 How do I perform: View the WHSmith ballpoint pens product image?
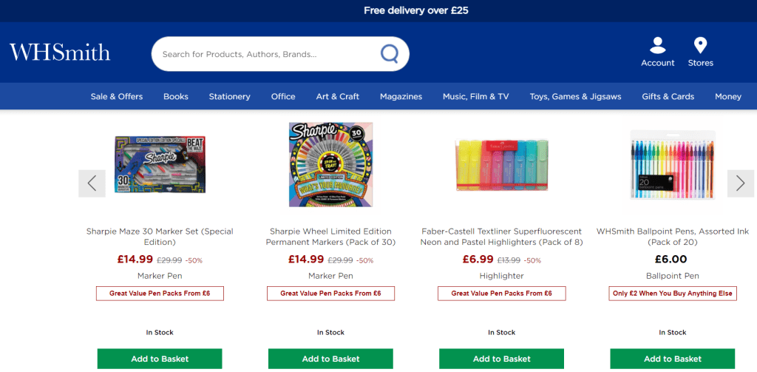tap(673, 164)
